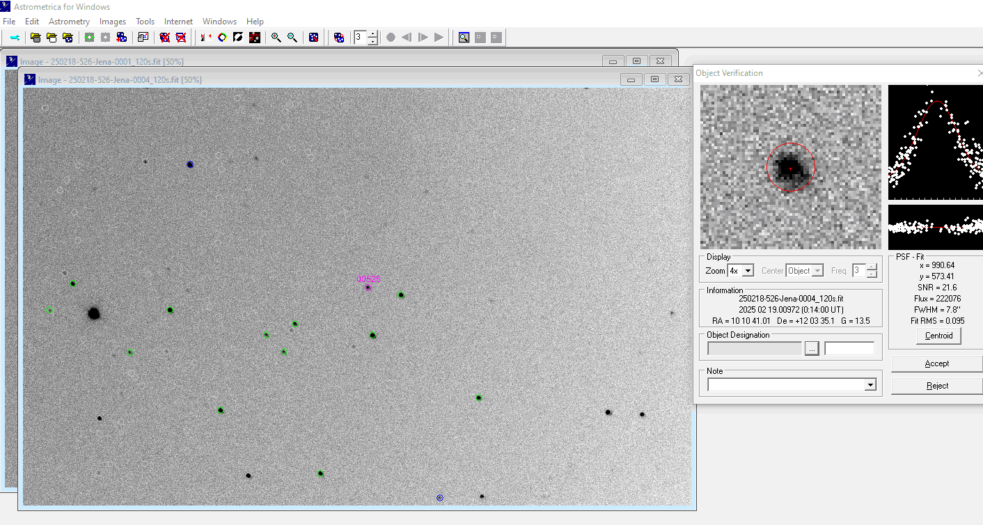Click the third folder icon (Load Flat Field)
This screenshot has width=983, height=525.
coord(68,38)
